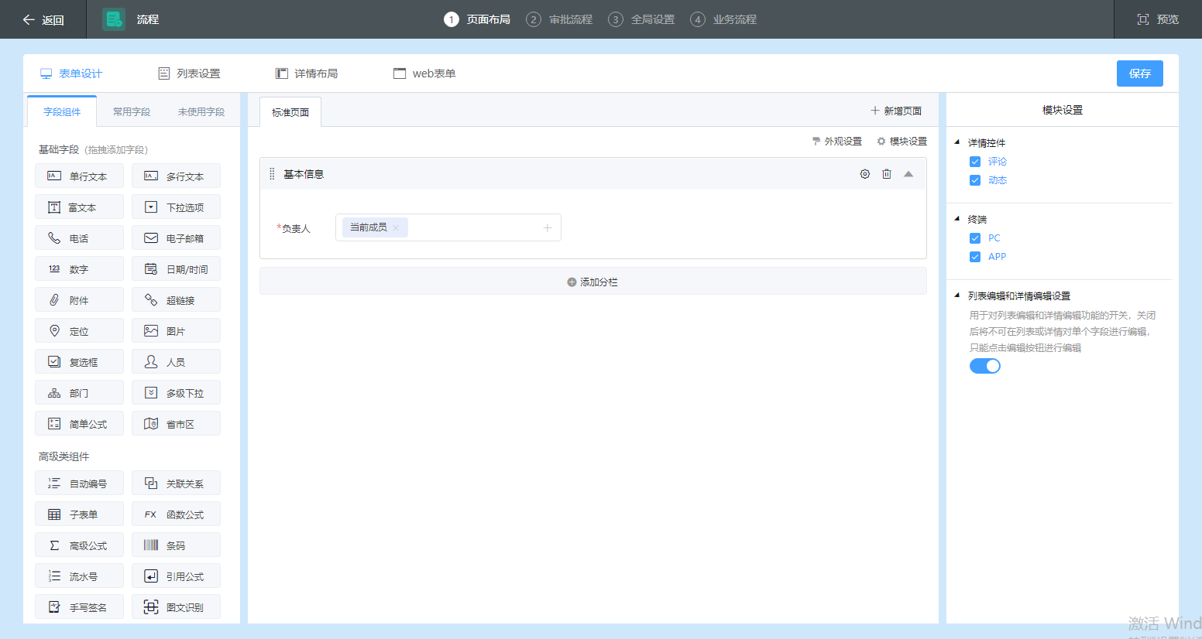Delete the 基本信息 section

tap(887, 174)
